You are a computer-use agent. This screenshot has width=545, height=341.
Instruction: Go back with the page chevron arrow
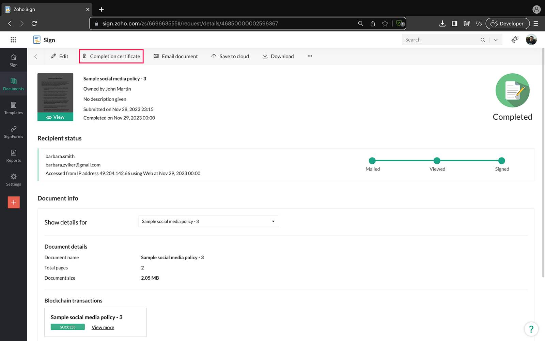[36, 57]
